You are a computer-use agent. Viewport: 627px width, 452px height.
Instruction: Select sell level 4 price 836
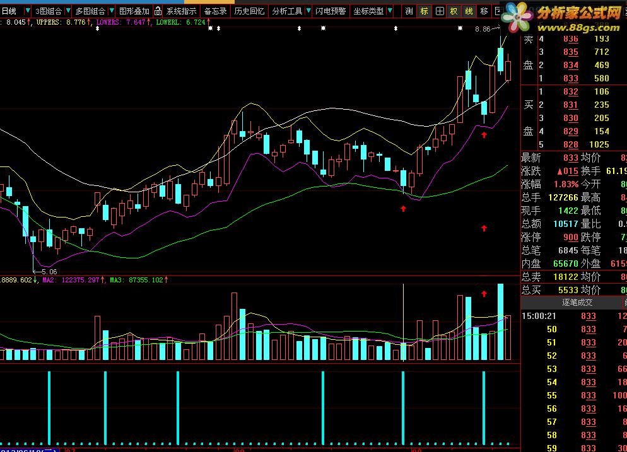[x=571, y=38]
